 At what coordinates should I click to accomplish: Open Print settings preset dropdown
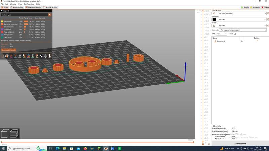click(239, 13)
